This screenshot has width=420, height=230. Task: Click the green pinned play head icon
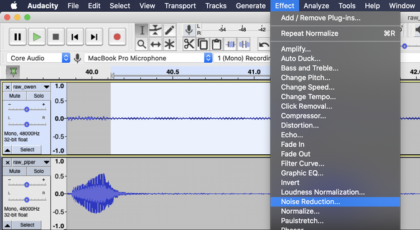(x=14, y=72)
